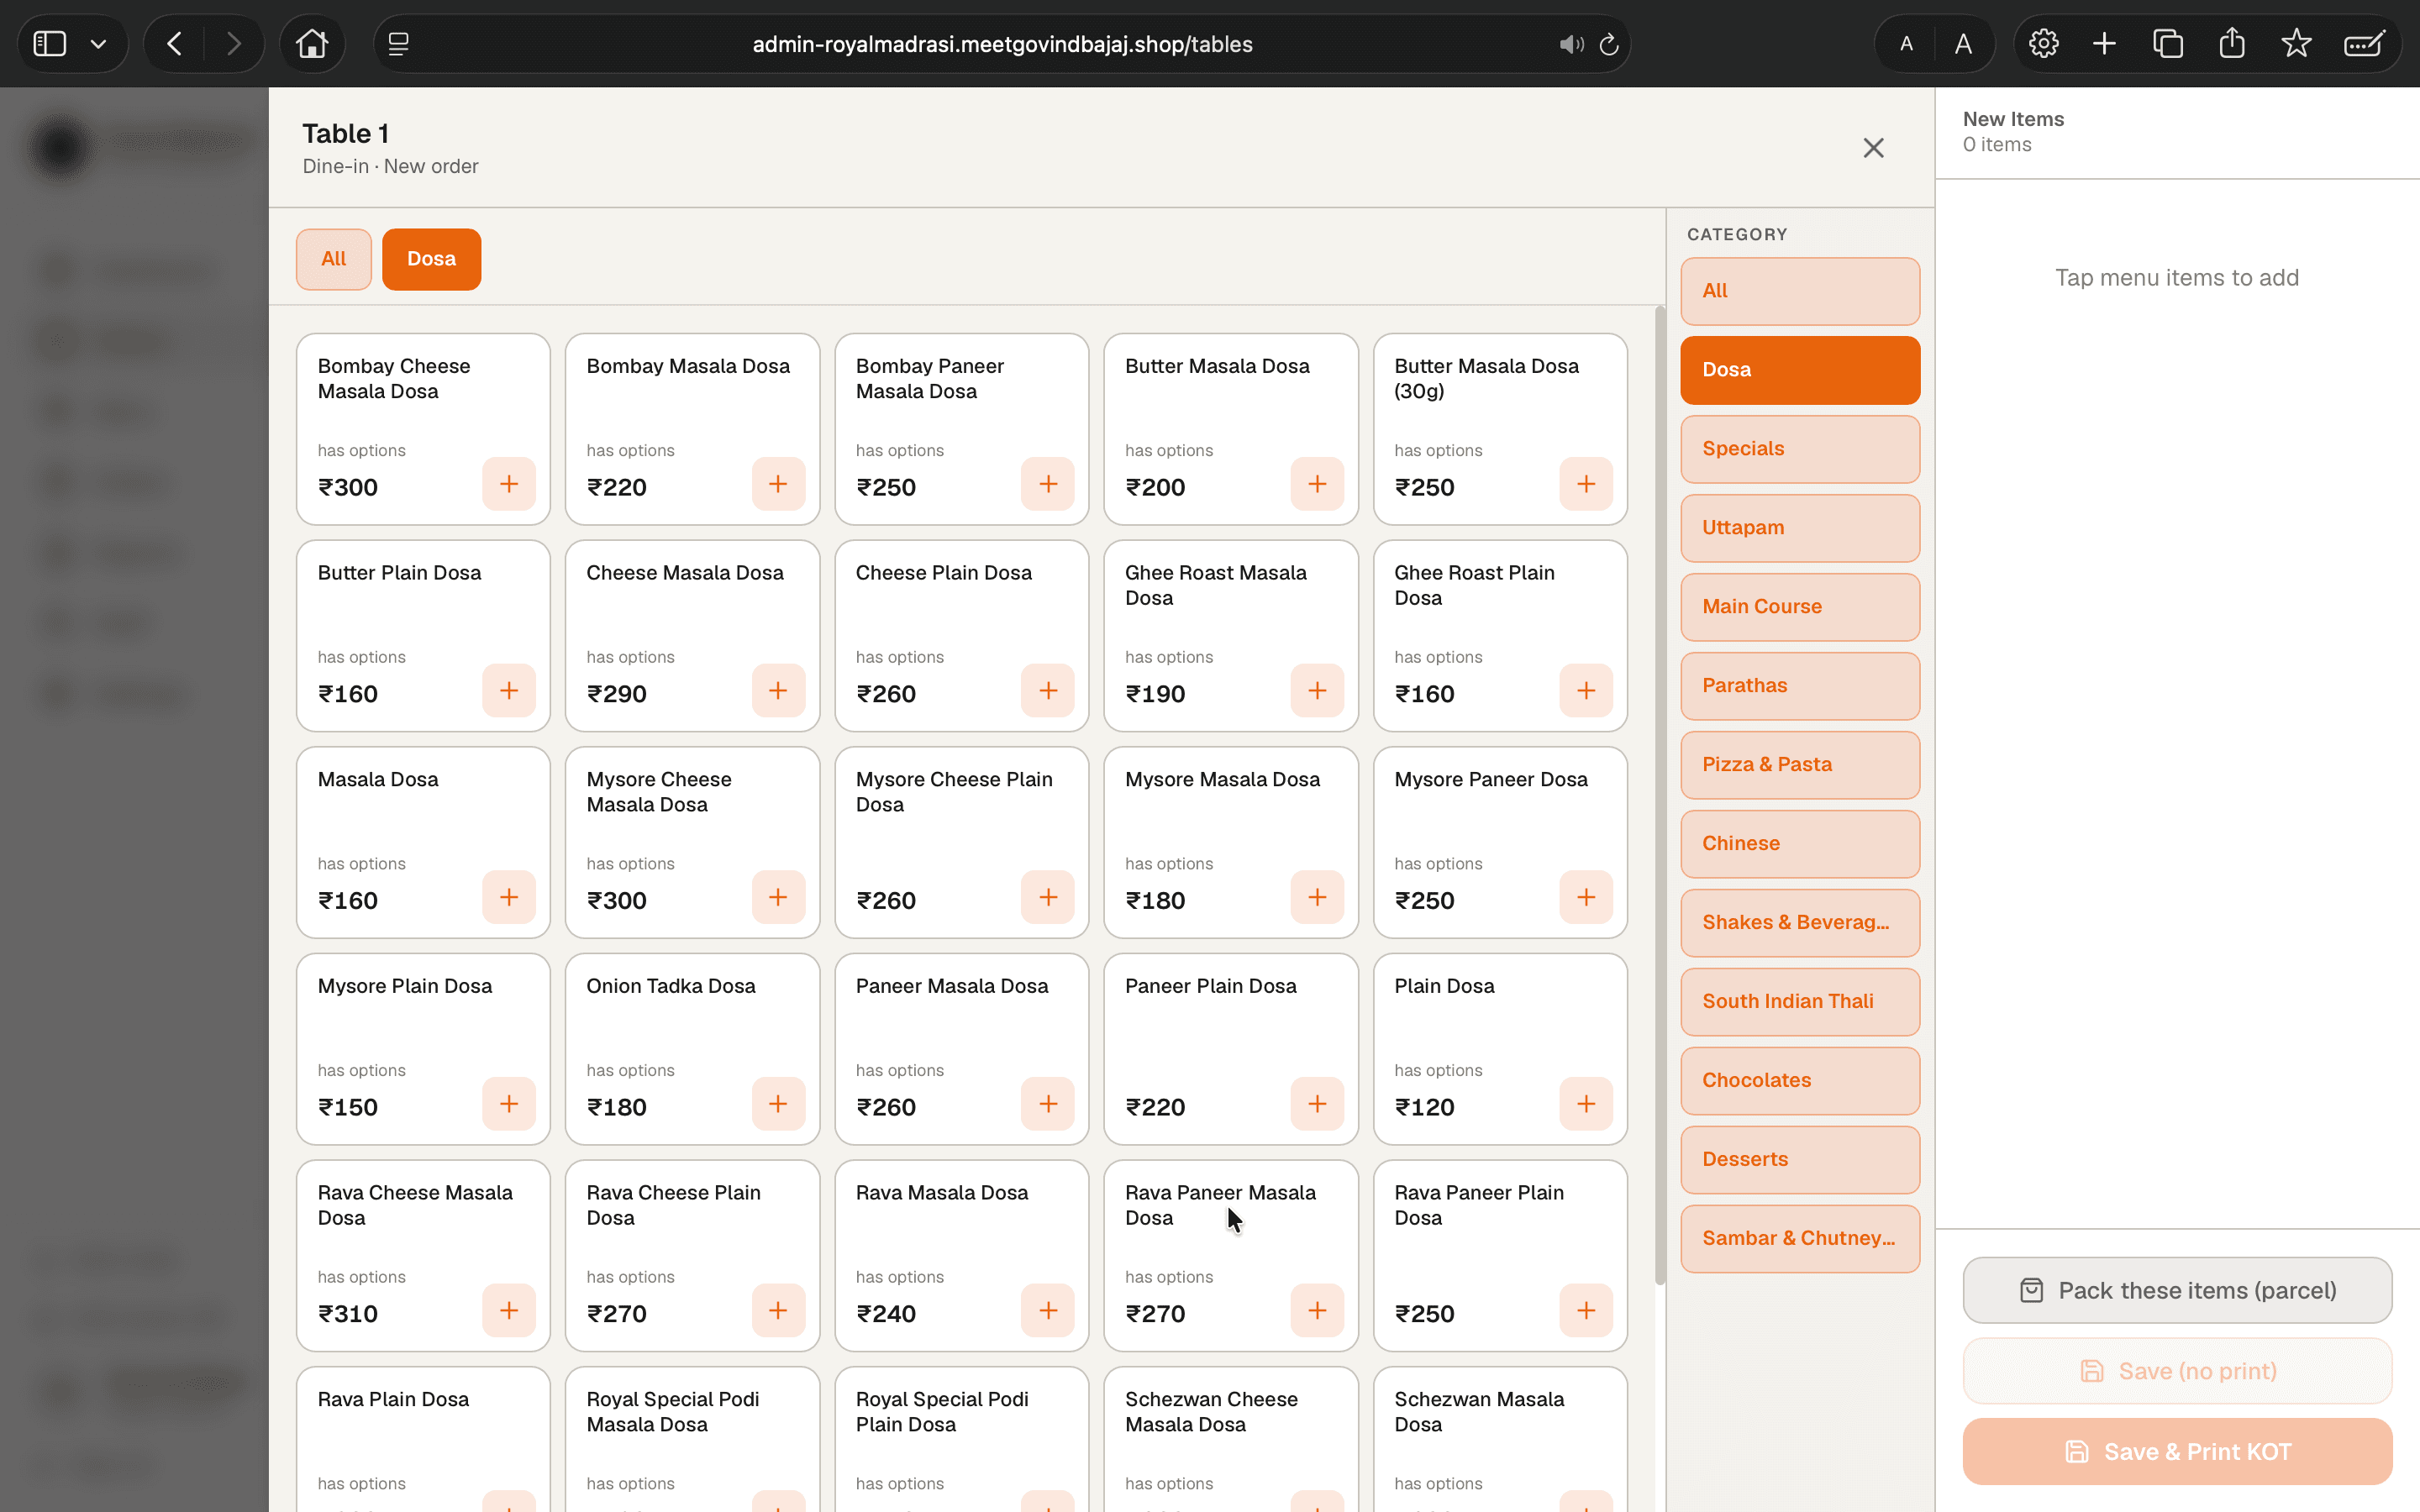The width and height of the screenshot is (2420, 1512).
Task: Add Rava Paneer Masala Dosa via plus
Action: click(1317, 1310)
